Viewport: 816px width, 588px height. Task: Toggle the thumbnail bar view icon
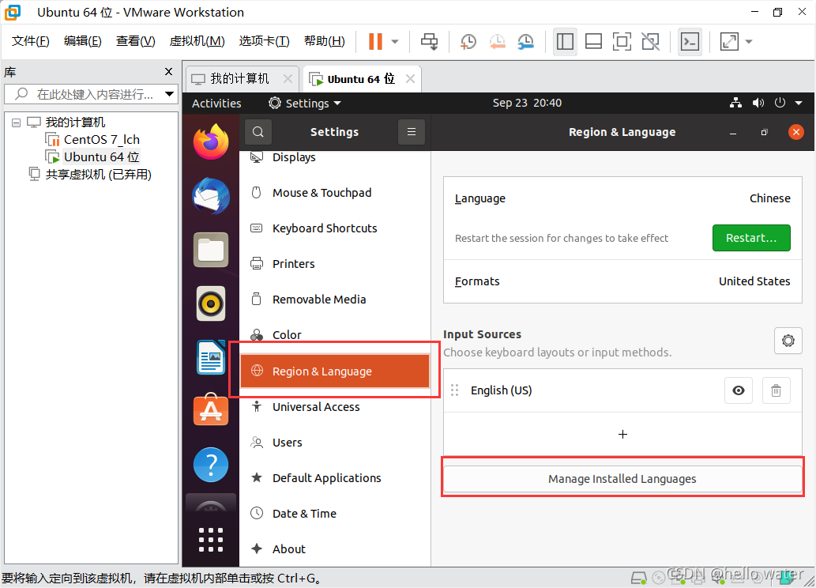point(593,42)
